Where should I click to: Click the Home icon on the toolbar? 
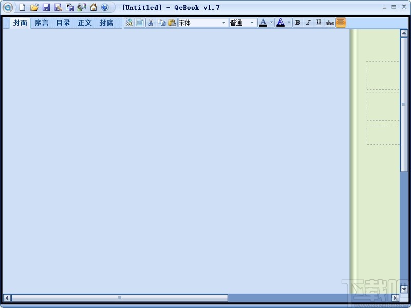coord(92,7)
